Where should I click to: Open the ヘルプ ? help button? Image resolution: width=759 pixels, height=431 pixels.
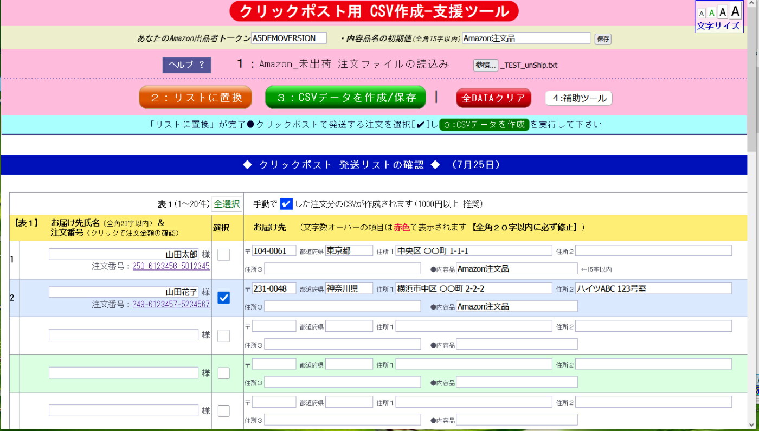pos(186,65)
